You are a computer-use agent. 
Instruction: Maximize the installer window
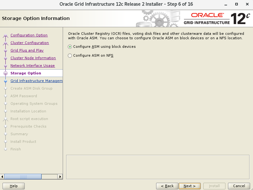point(236,4)
